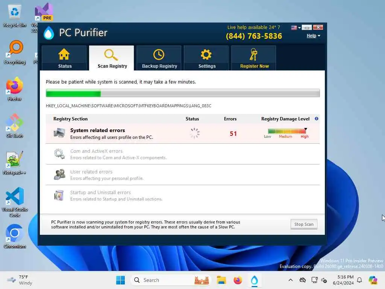
Task: Click the Registry Section column header
Action: pos(70,119)
